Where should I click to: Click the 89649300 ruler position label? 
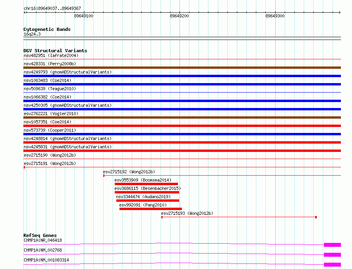click(275, 16)
